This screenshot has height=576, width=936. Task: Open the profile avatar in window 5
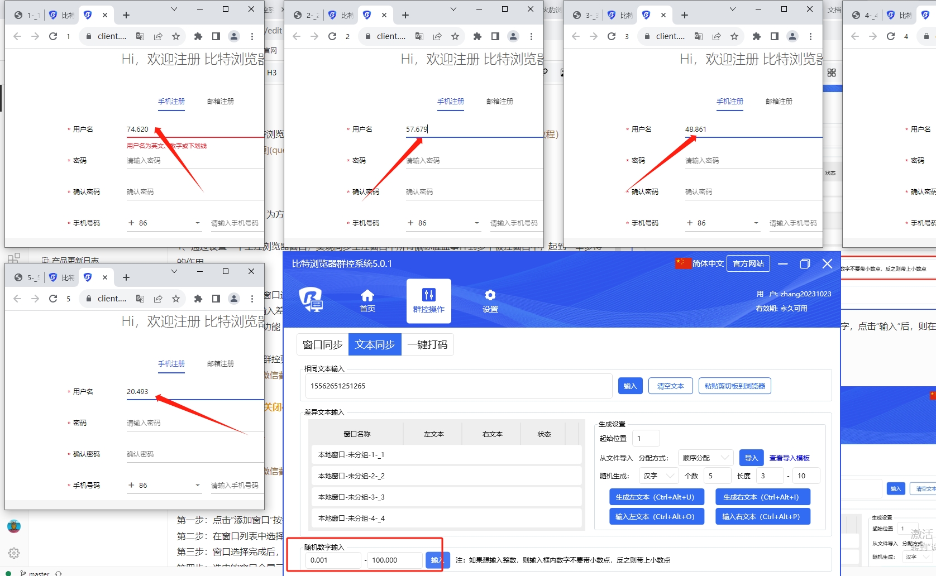coord(234,299)
